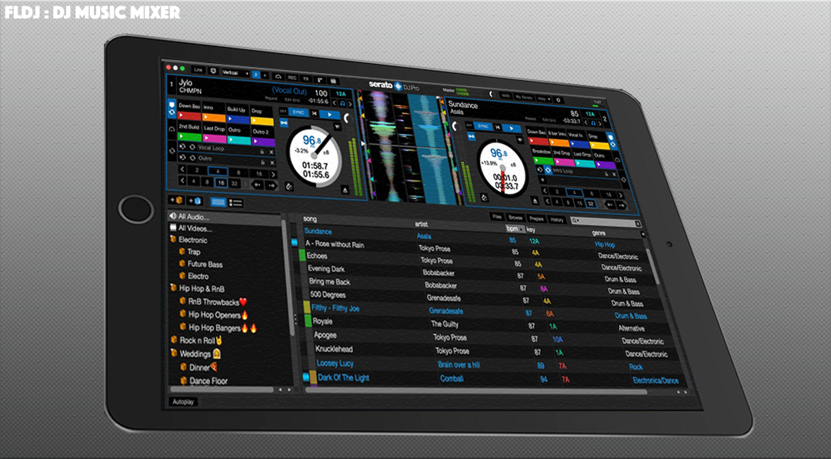Screen dimensions: 831x459
Task: Switch library to list view icon
Action: (235, 203)
